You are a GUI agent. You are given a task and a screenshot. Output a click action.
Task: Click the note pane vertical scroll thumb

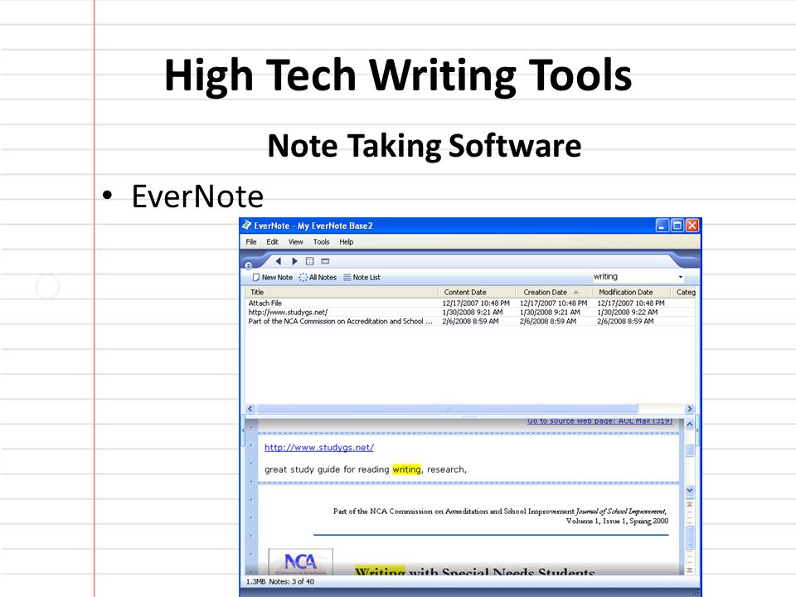(690, 449)
